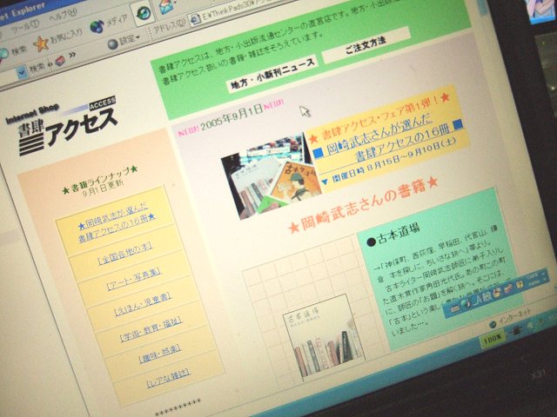Viewport: 557px width, 417px height.
Task: Open the 全国各地の本 link
Action: pyautogui.click(x=123, y=261)
